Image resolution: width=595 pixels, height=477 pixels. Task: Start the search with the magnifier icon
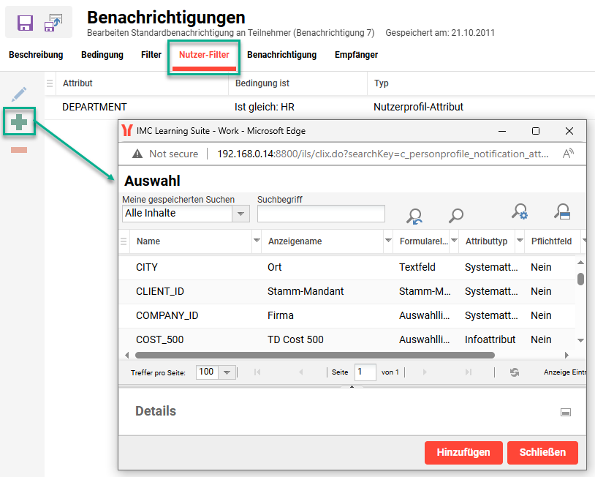(x=455, y=215)
